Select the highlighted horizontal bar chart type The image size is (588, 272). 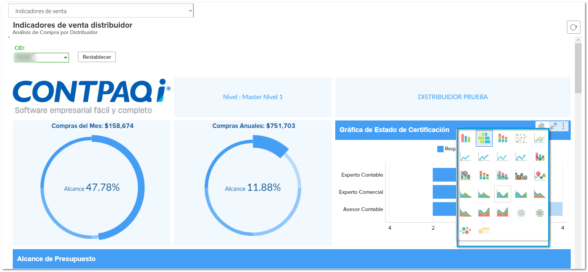(x=484, y=138)
